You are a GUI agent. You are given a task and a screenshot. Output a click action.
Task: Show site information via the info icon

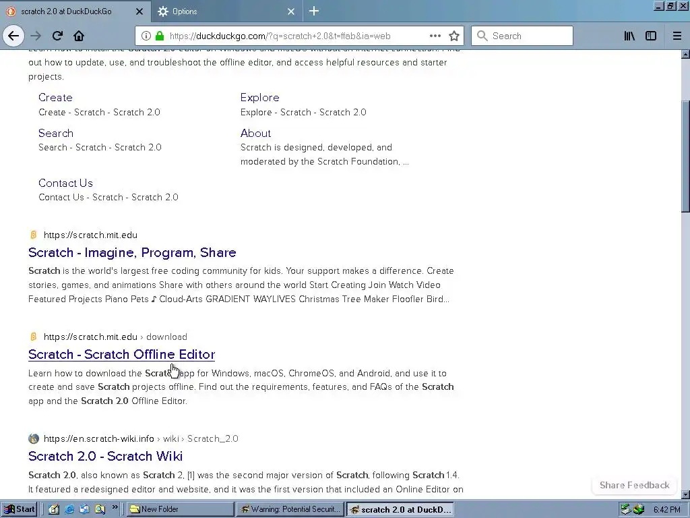146,36
